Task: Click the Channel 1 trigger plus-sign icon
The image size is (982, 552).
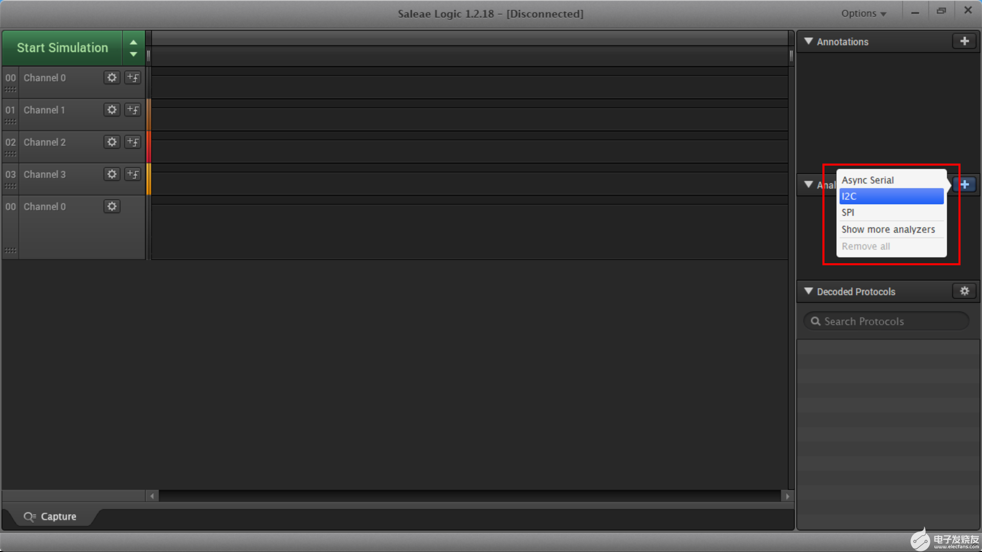Action: click(133, 110)
